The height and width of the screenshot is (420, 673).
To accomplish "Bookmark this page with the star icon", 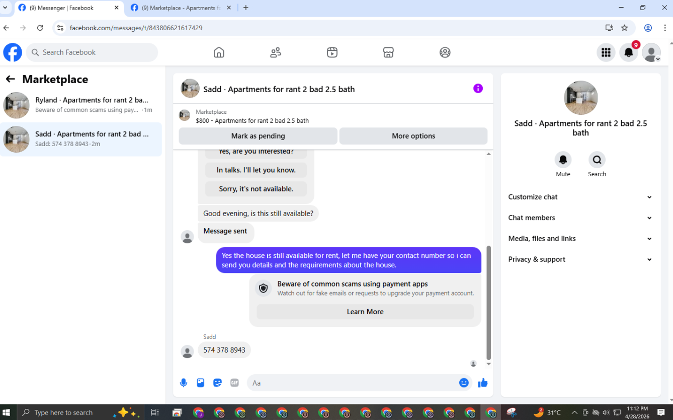I will 624,28.
